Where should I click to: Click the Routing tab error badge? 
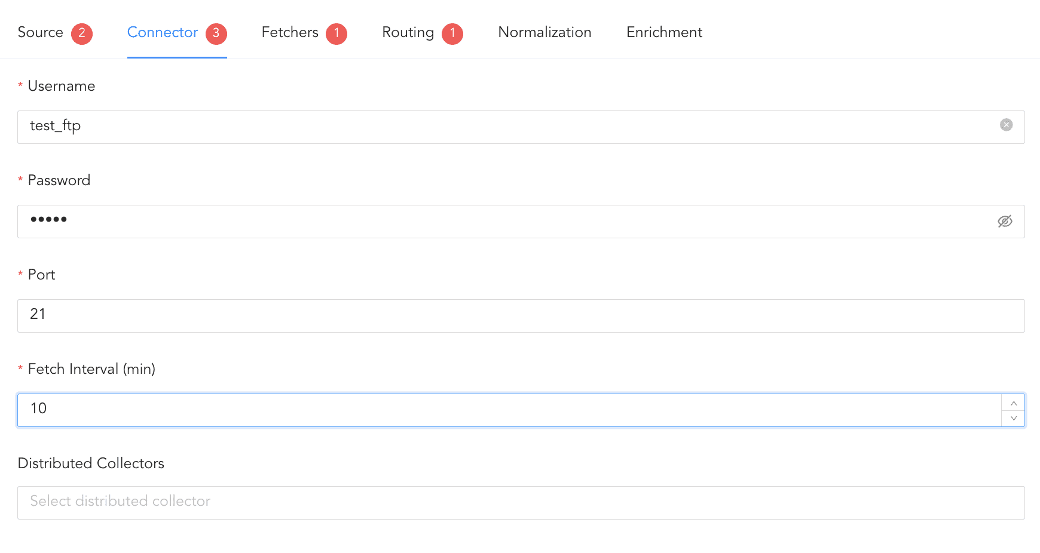click(x=452, y=33)
